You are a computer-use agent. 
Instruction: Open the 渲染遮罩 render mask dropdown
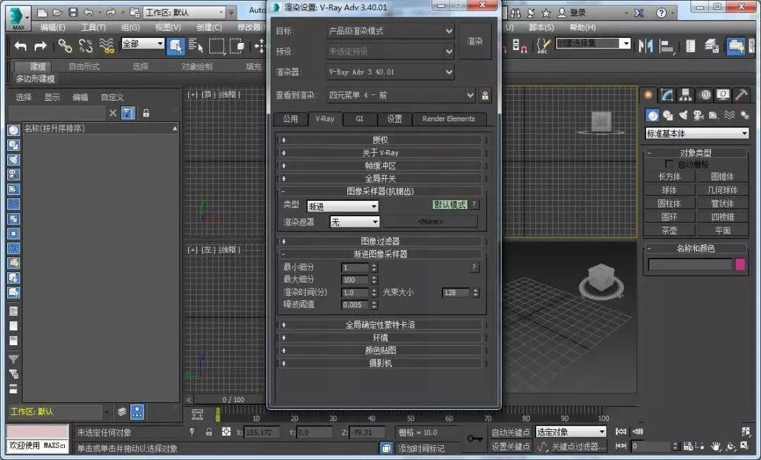click(x=354, y=222)
